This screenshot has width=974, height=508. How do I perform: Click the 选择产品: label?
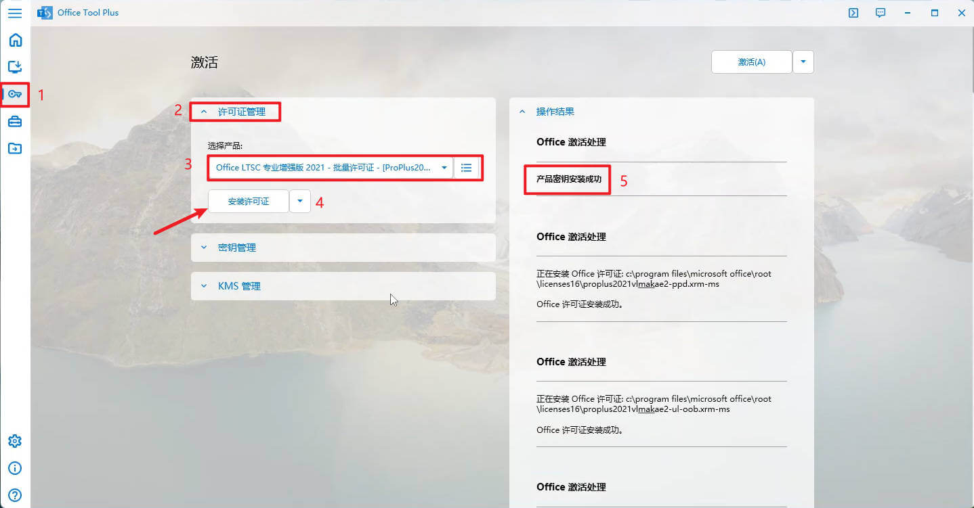tap(225, 145)
